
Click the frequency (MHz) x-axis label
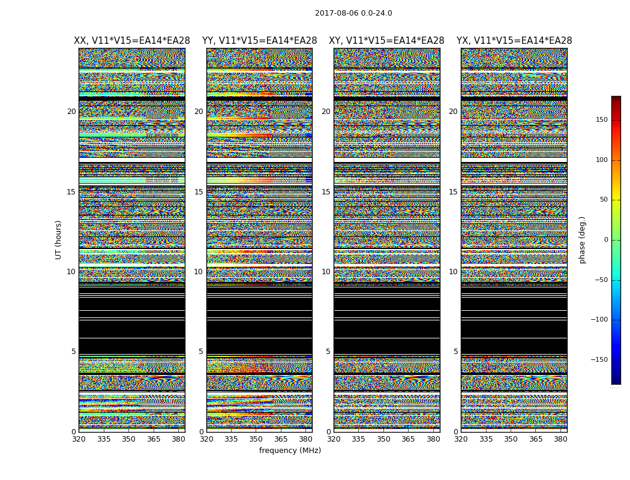[290, 451]
